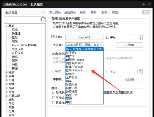Select 快捷键 in the settings tree

16,33
